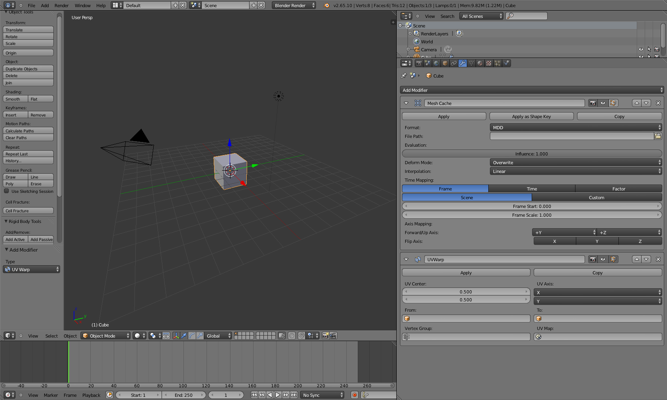Open the Particles properties sparkle tab
Image resolution: width=667 pixels, height=400 pixels.
[x=497, y=63]
